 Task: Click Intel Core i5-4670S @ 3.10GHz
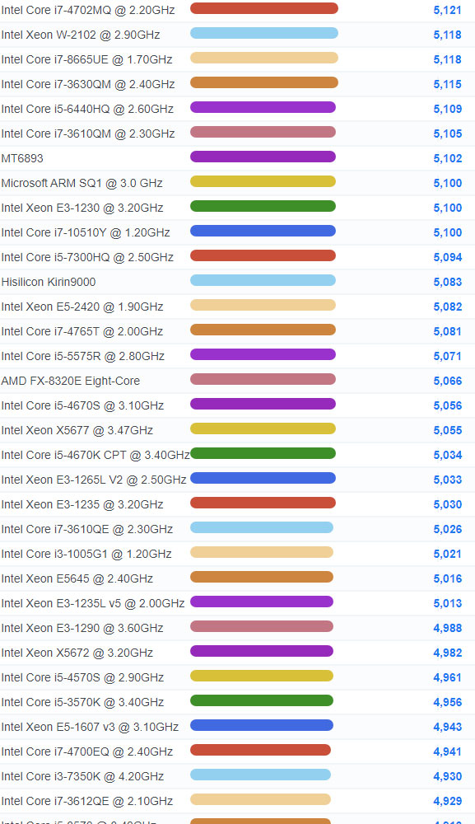tap(82, 405)
